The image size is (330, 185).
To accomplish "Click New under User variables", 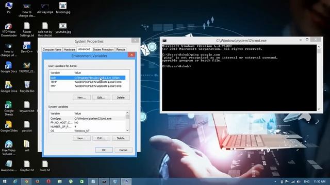I will [x=81, y=98].
